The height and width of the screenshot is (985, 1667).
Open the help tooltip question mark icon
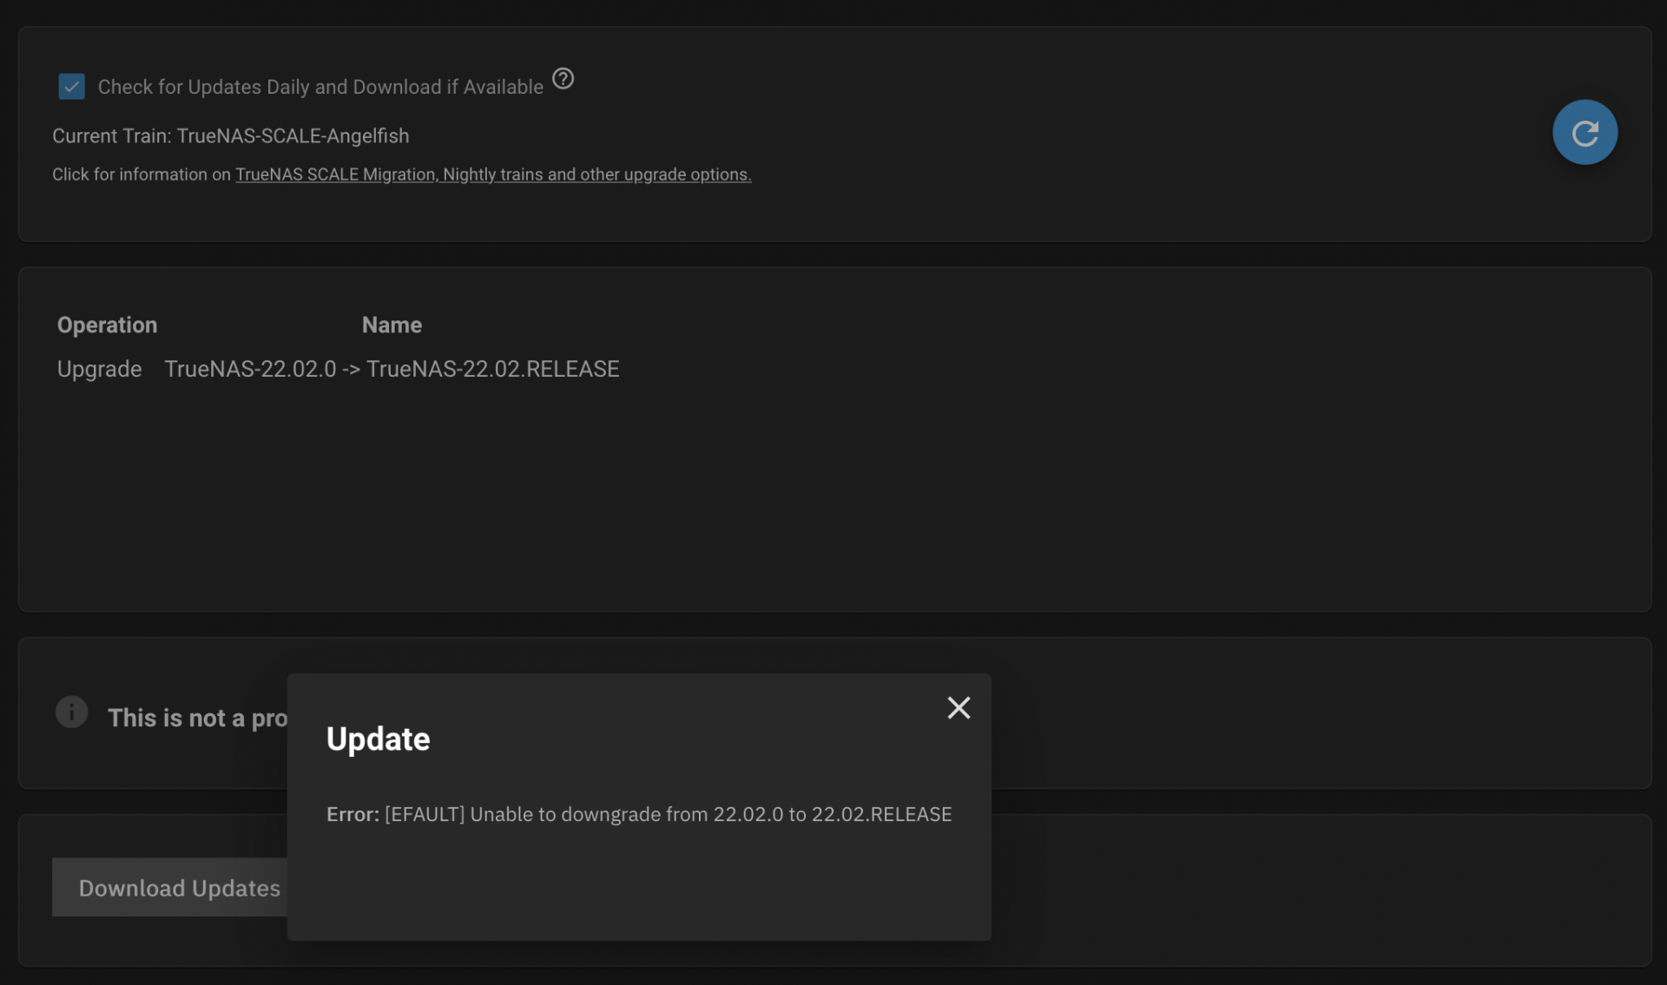point(563,79)
